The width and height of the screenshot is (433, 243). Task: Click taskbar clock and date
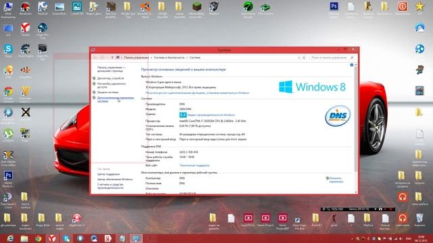point(421,238)
